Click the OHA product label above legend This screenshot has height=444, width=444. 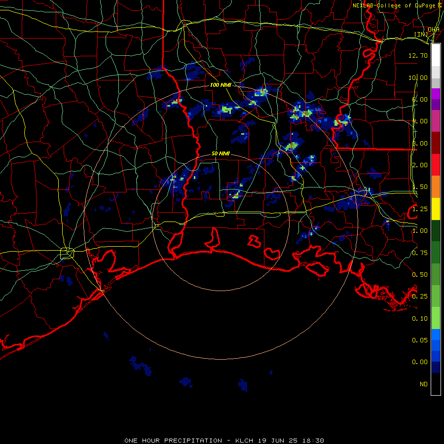tap(433, 30)
